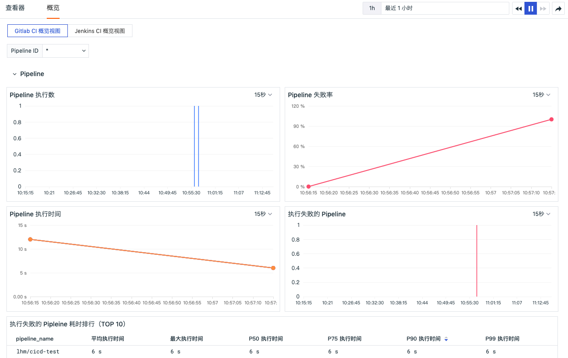The height and width of the screenshot is (358, 568).
Task: Click the 最近 1 小时 time range field
Action: coord(445,8)
